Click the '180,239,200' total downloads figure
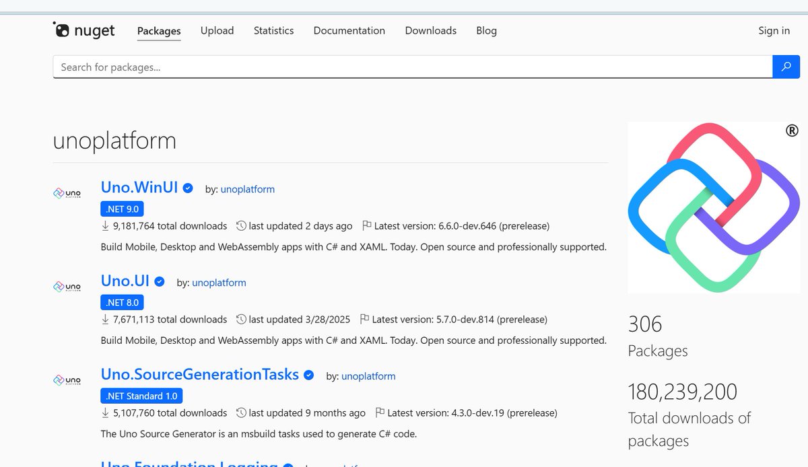Screen dimensions: 808x467 683,392
